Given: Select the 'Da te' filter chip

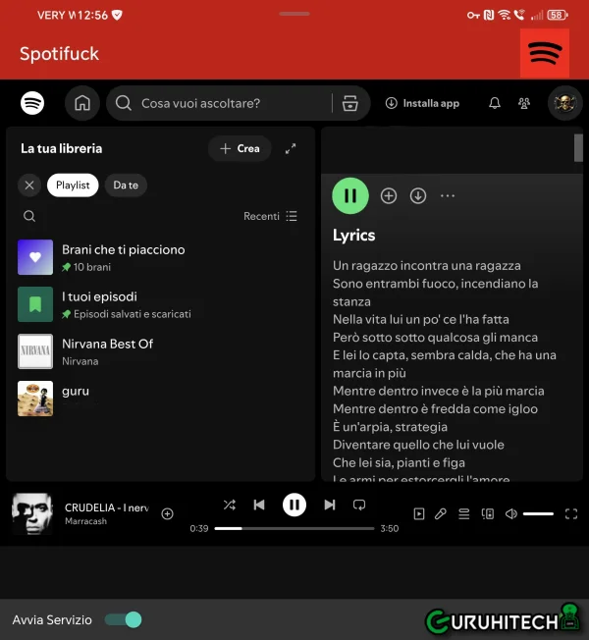Looking at the screenshot, I should (x=126, y=186).
